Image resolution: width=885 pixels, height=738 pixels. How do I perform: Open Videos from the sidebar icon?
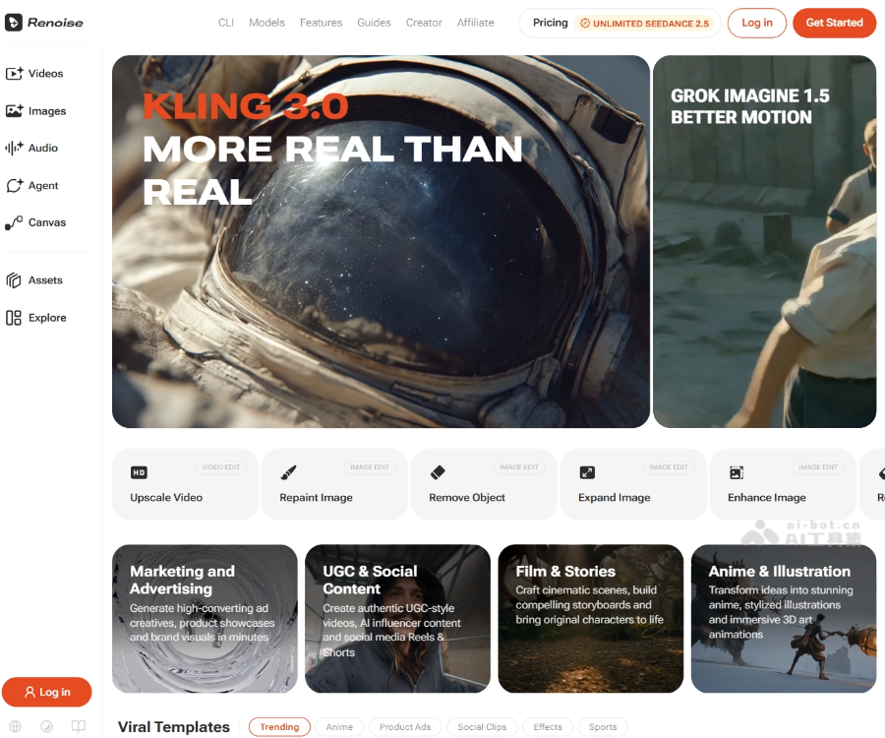pos(14,74)
